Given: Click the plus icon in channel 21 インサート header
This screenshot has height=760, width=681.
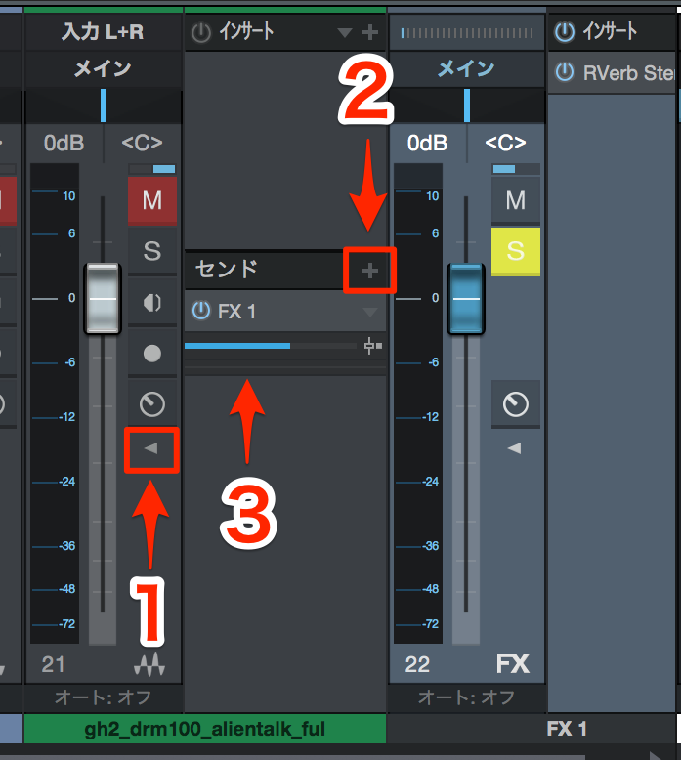Looking at the screenshot, I should [x=370, y=32].
